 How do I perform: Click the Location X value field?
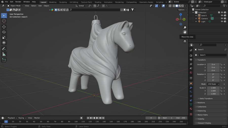tap(213, 65)
